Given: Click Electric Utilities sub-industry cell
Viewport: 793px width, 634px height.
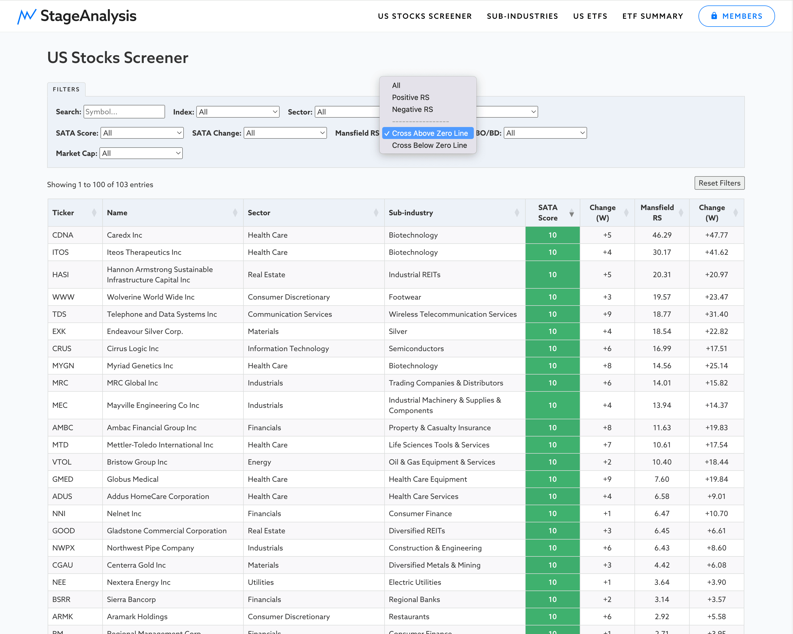Looking at the screenshot, I should (x=455, y=582).
